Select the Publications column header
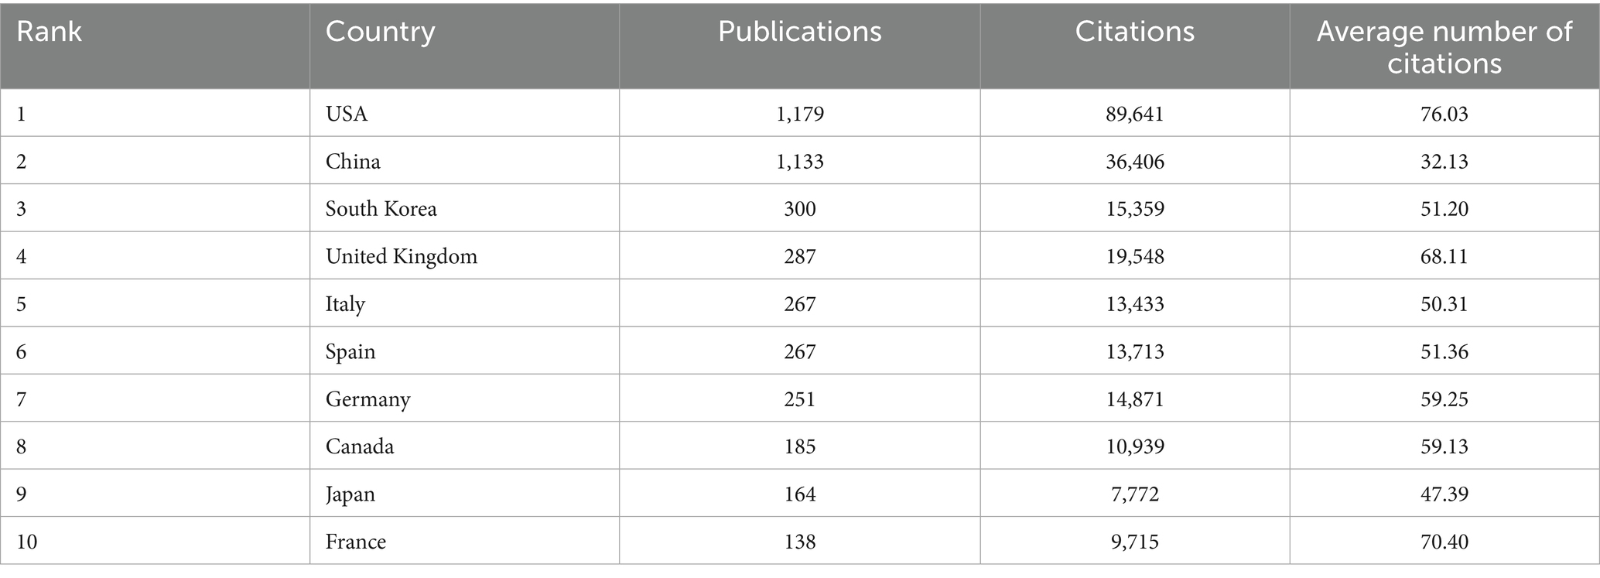Viewport: 1600px width, 578px height. tap(799, 32)
